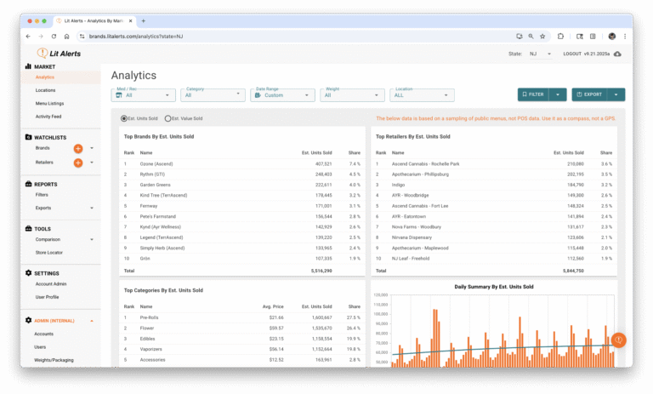Click the cloud icon next to version number

point(617,54)
